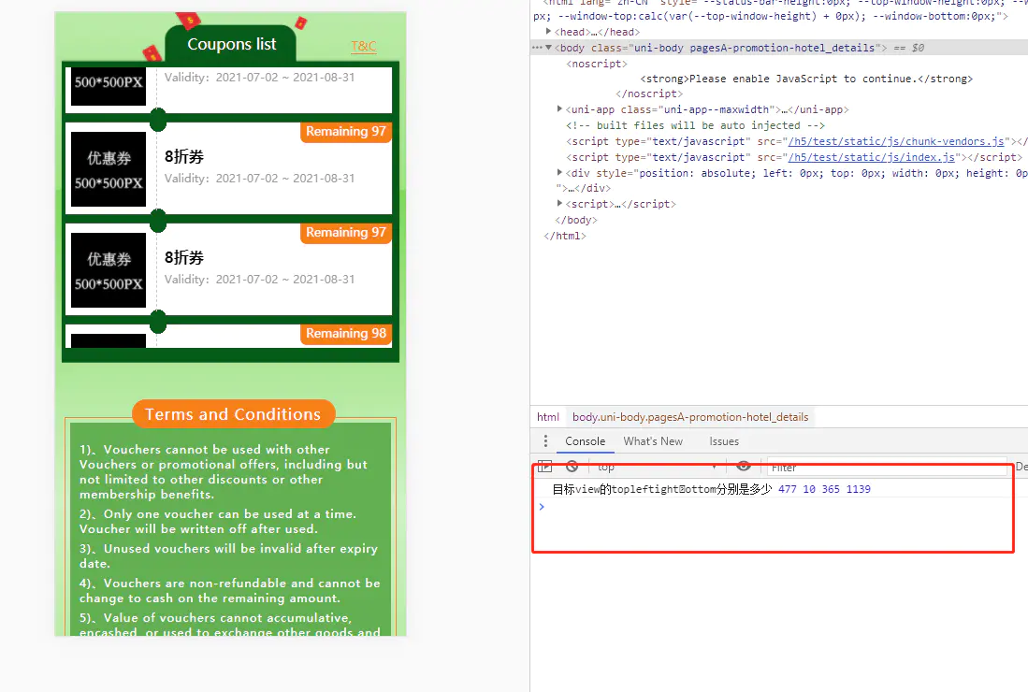Open the console drawer three-dot menu

[x=545, y=441]
